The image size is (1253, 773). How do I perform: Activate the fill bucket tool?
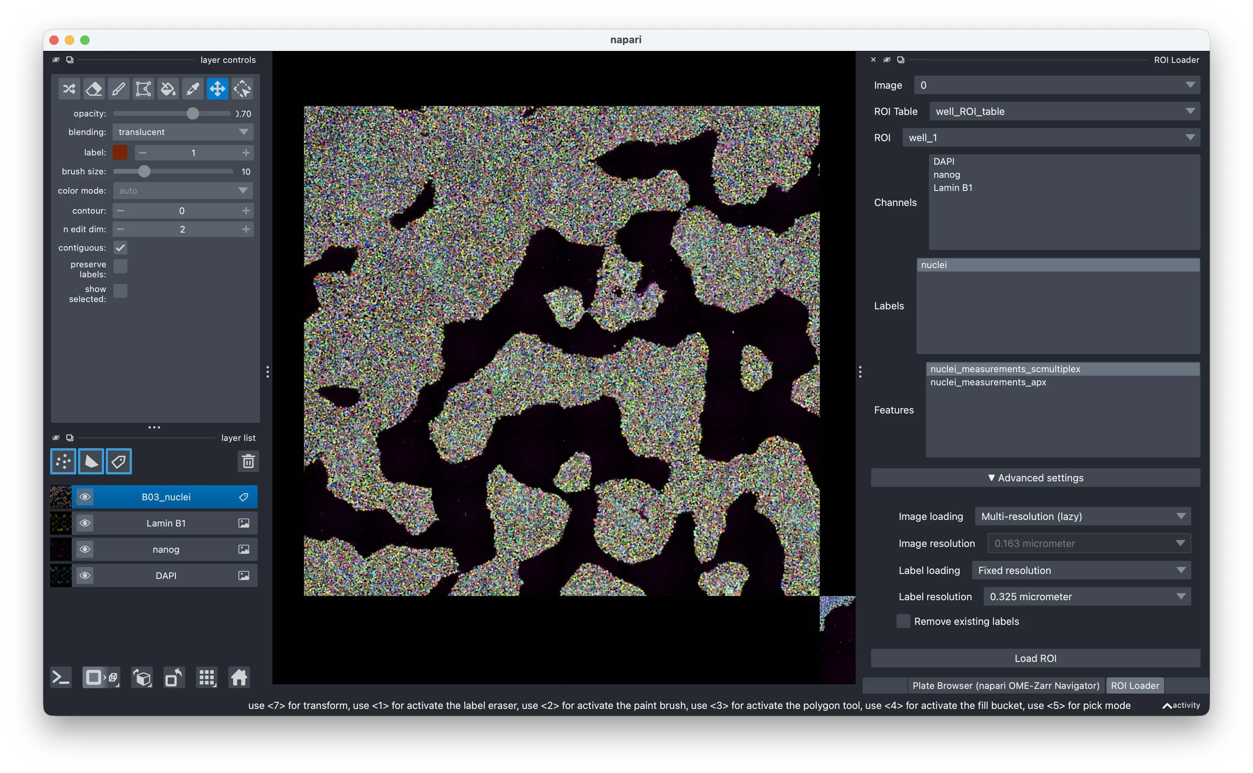click(168, 89)
